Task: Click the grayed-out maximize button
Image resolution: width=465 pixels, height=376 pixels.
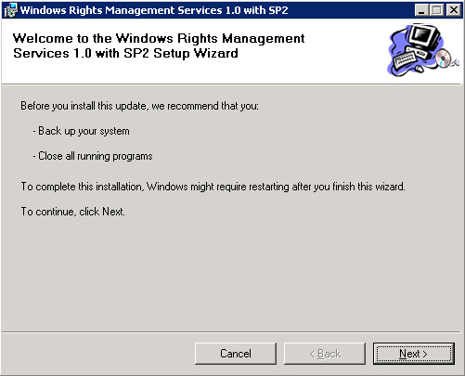Action: (x=436, y=10)
